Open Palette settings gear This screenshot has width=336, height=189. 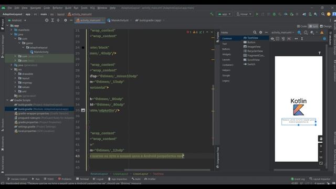tap(260, 33)
